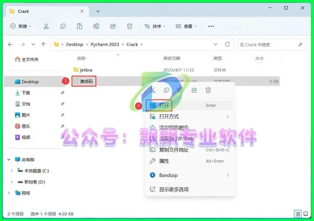
Task: Click Delete icon in the context menu
Action: (x=208, y=90)
